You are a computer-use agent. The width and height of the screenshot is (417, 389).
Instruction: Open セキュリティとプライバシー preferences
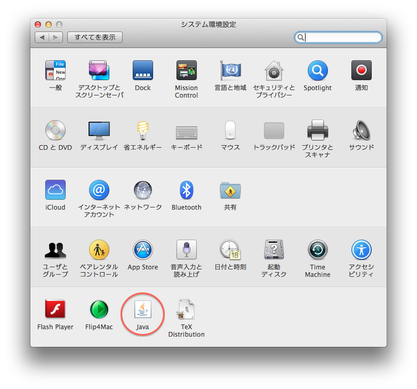coord(274,70)
